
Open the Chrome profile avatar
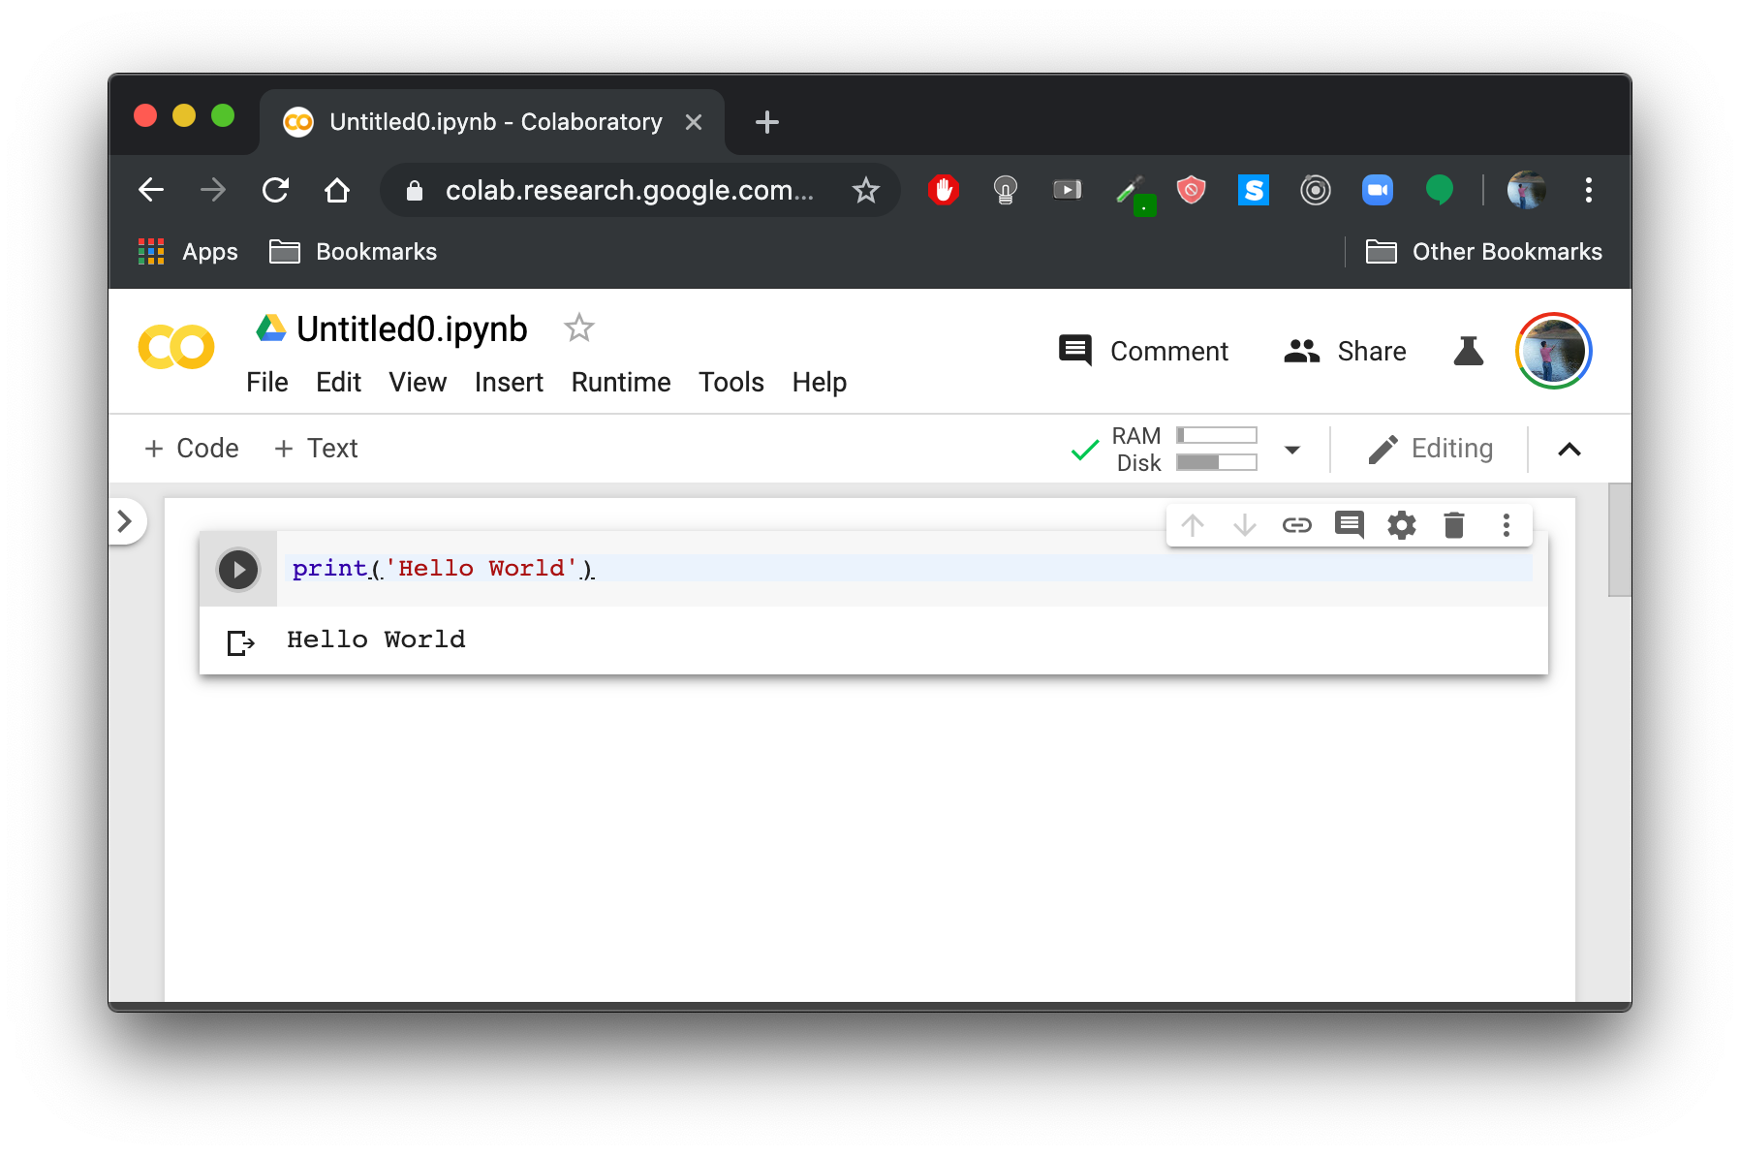tap(1527, 190)
